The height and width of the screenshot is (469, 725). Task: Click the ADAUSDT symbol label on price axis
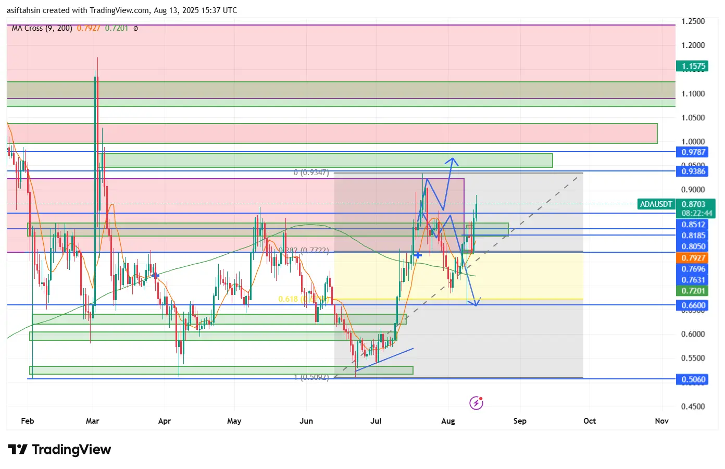(656, 204)
